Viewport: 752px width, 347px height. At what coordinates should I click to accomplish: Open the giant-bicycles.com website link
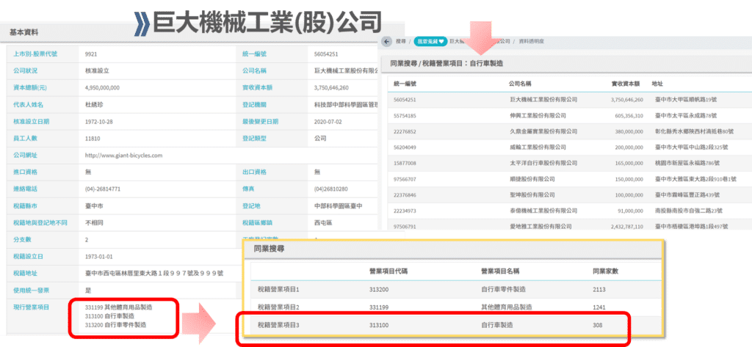[123, 156]
